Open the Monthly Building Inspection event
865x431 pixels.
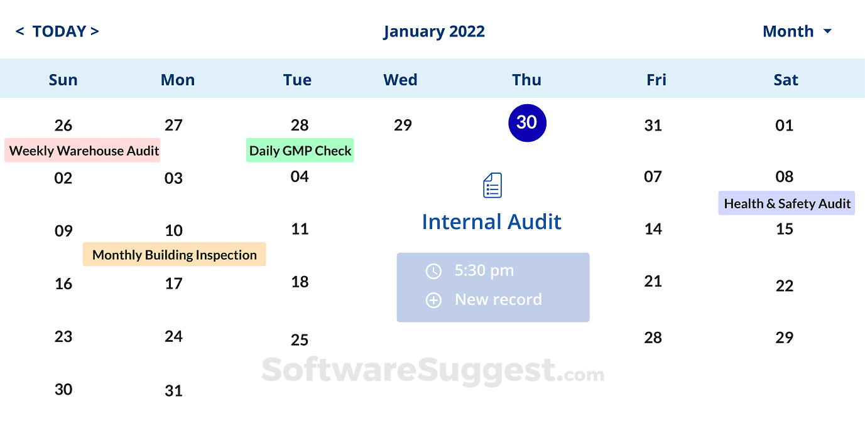(x=174, y=254)
